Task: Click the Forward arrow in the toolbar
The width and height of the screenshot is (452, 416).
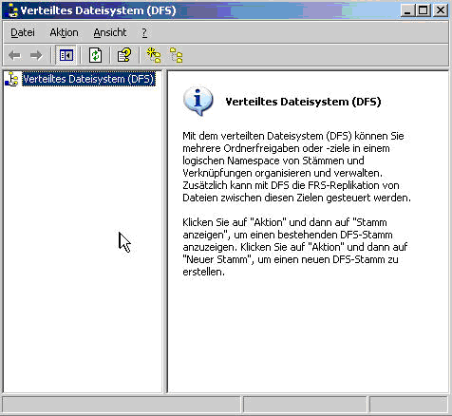Action: pyautogui.click(x=36, y=55)
